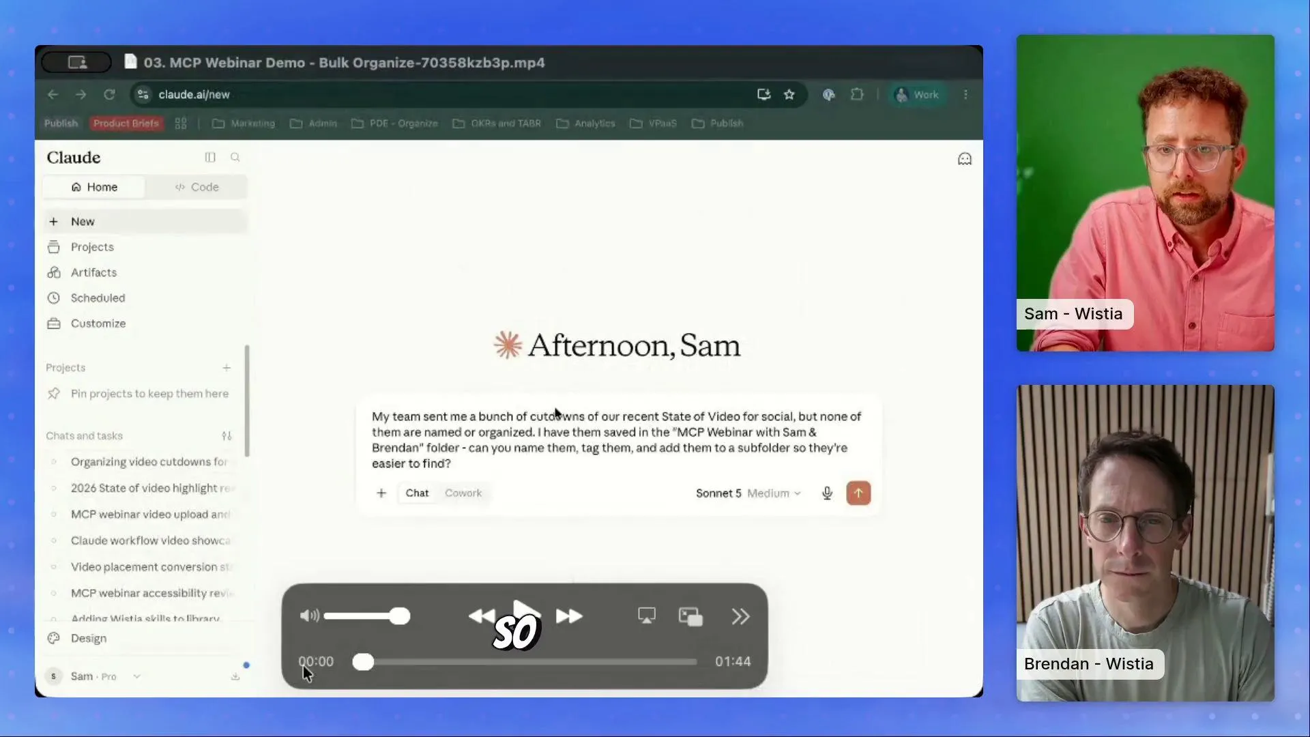Click the picture-in-picture icon in player
The image size is (1310, 737).
pos(690,617)
